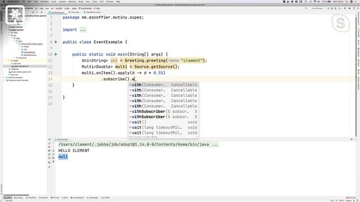The width and height of the screenshot is (360, 202).
Task: Expand the target folder in project tree
Action: coord(9,61)
